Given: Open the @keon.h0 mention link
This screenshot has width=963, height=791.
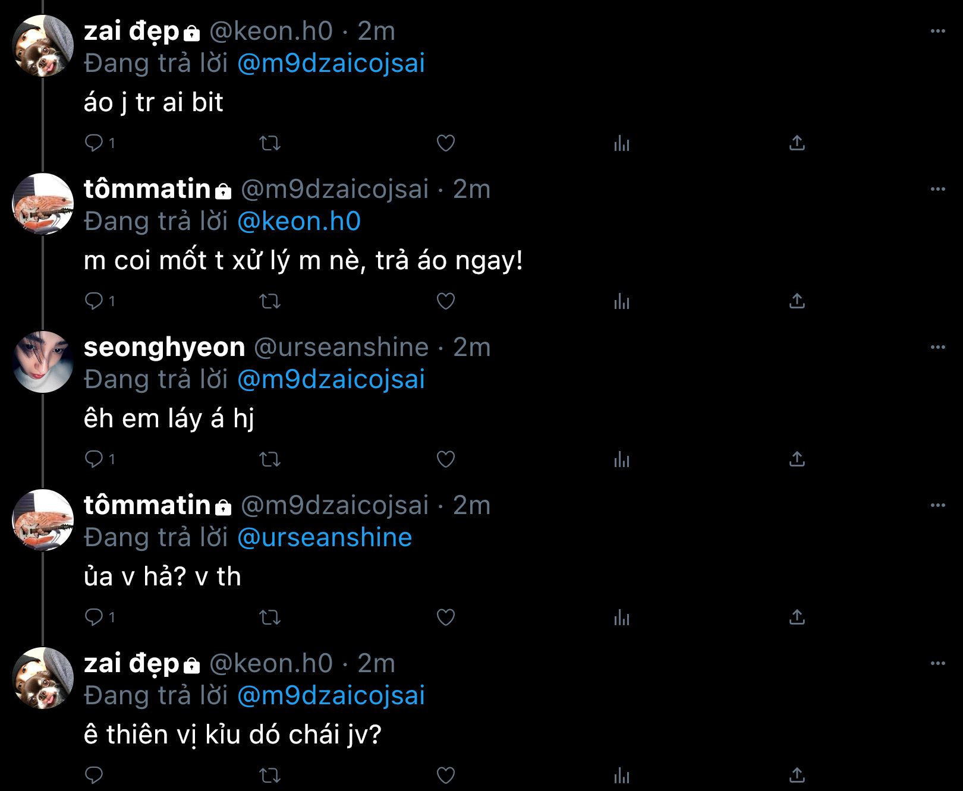Looking at the screenshot, I should (x=299, y=221).
